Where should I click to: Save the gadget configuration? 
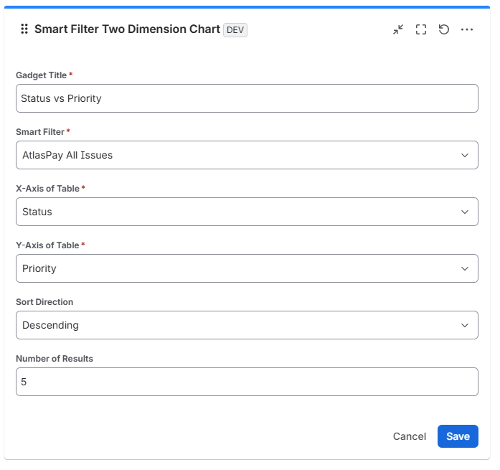(458, 436)
